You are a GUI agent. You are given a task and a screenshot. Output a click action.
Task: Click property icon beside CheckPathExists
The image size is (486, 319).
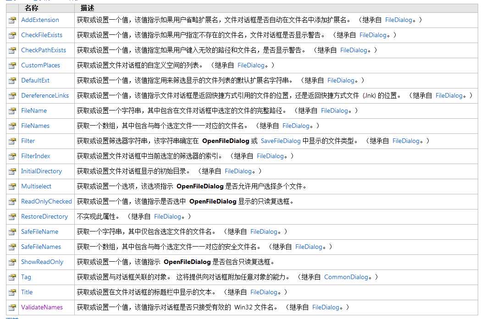[x=12, y=50]
